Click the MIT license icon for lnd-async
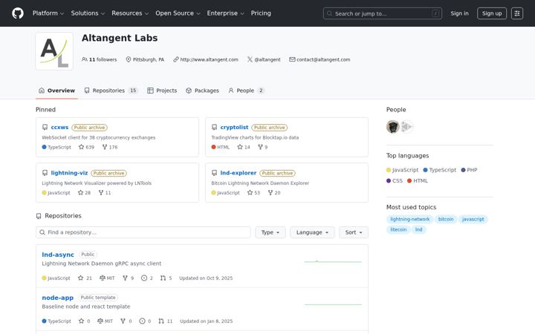This screenshot has height=334, width=535. click(102, 278)
